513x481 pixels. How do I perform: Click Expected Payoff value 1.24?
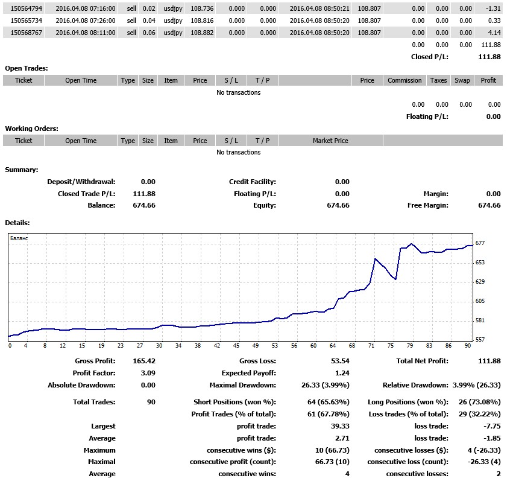tap(342, 373)
